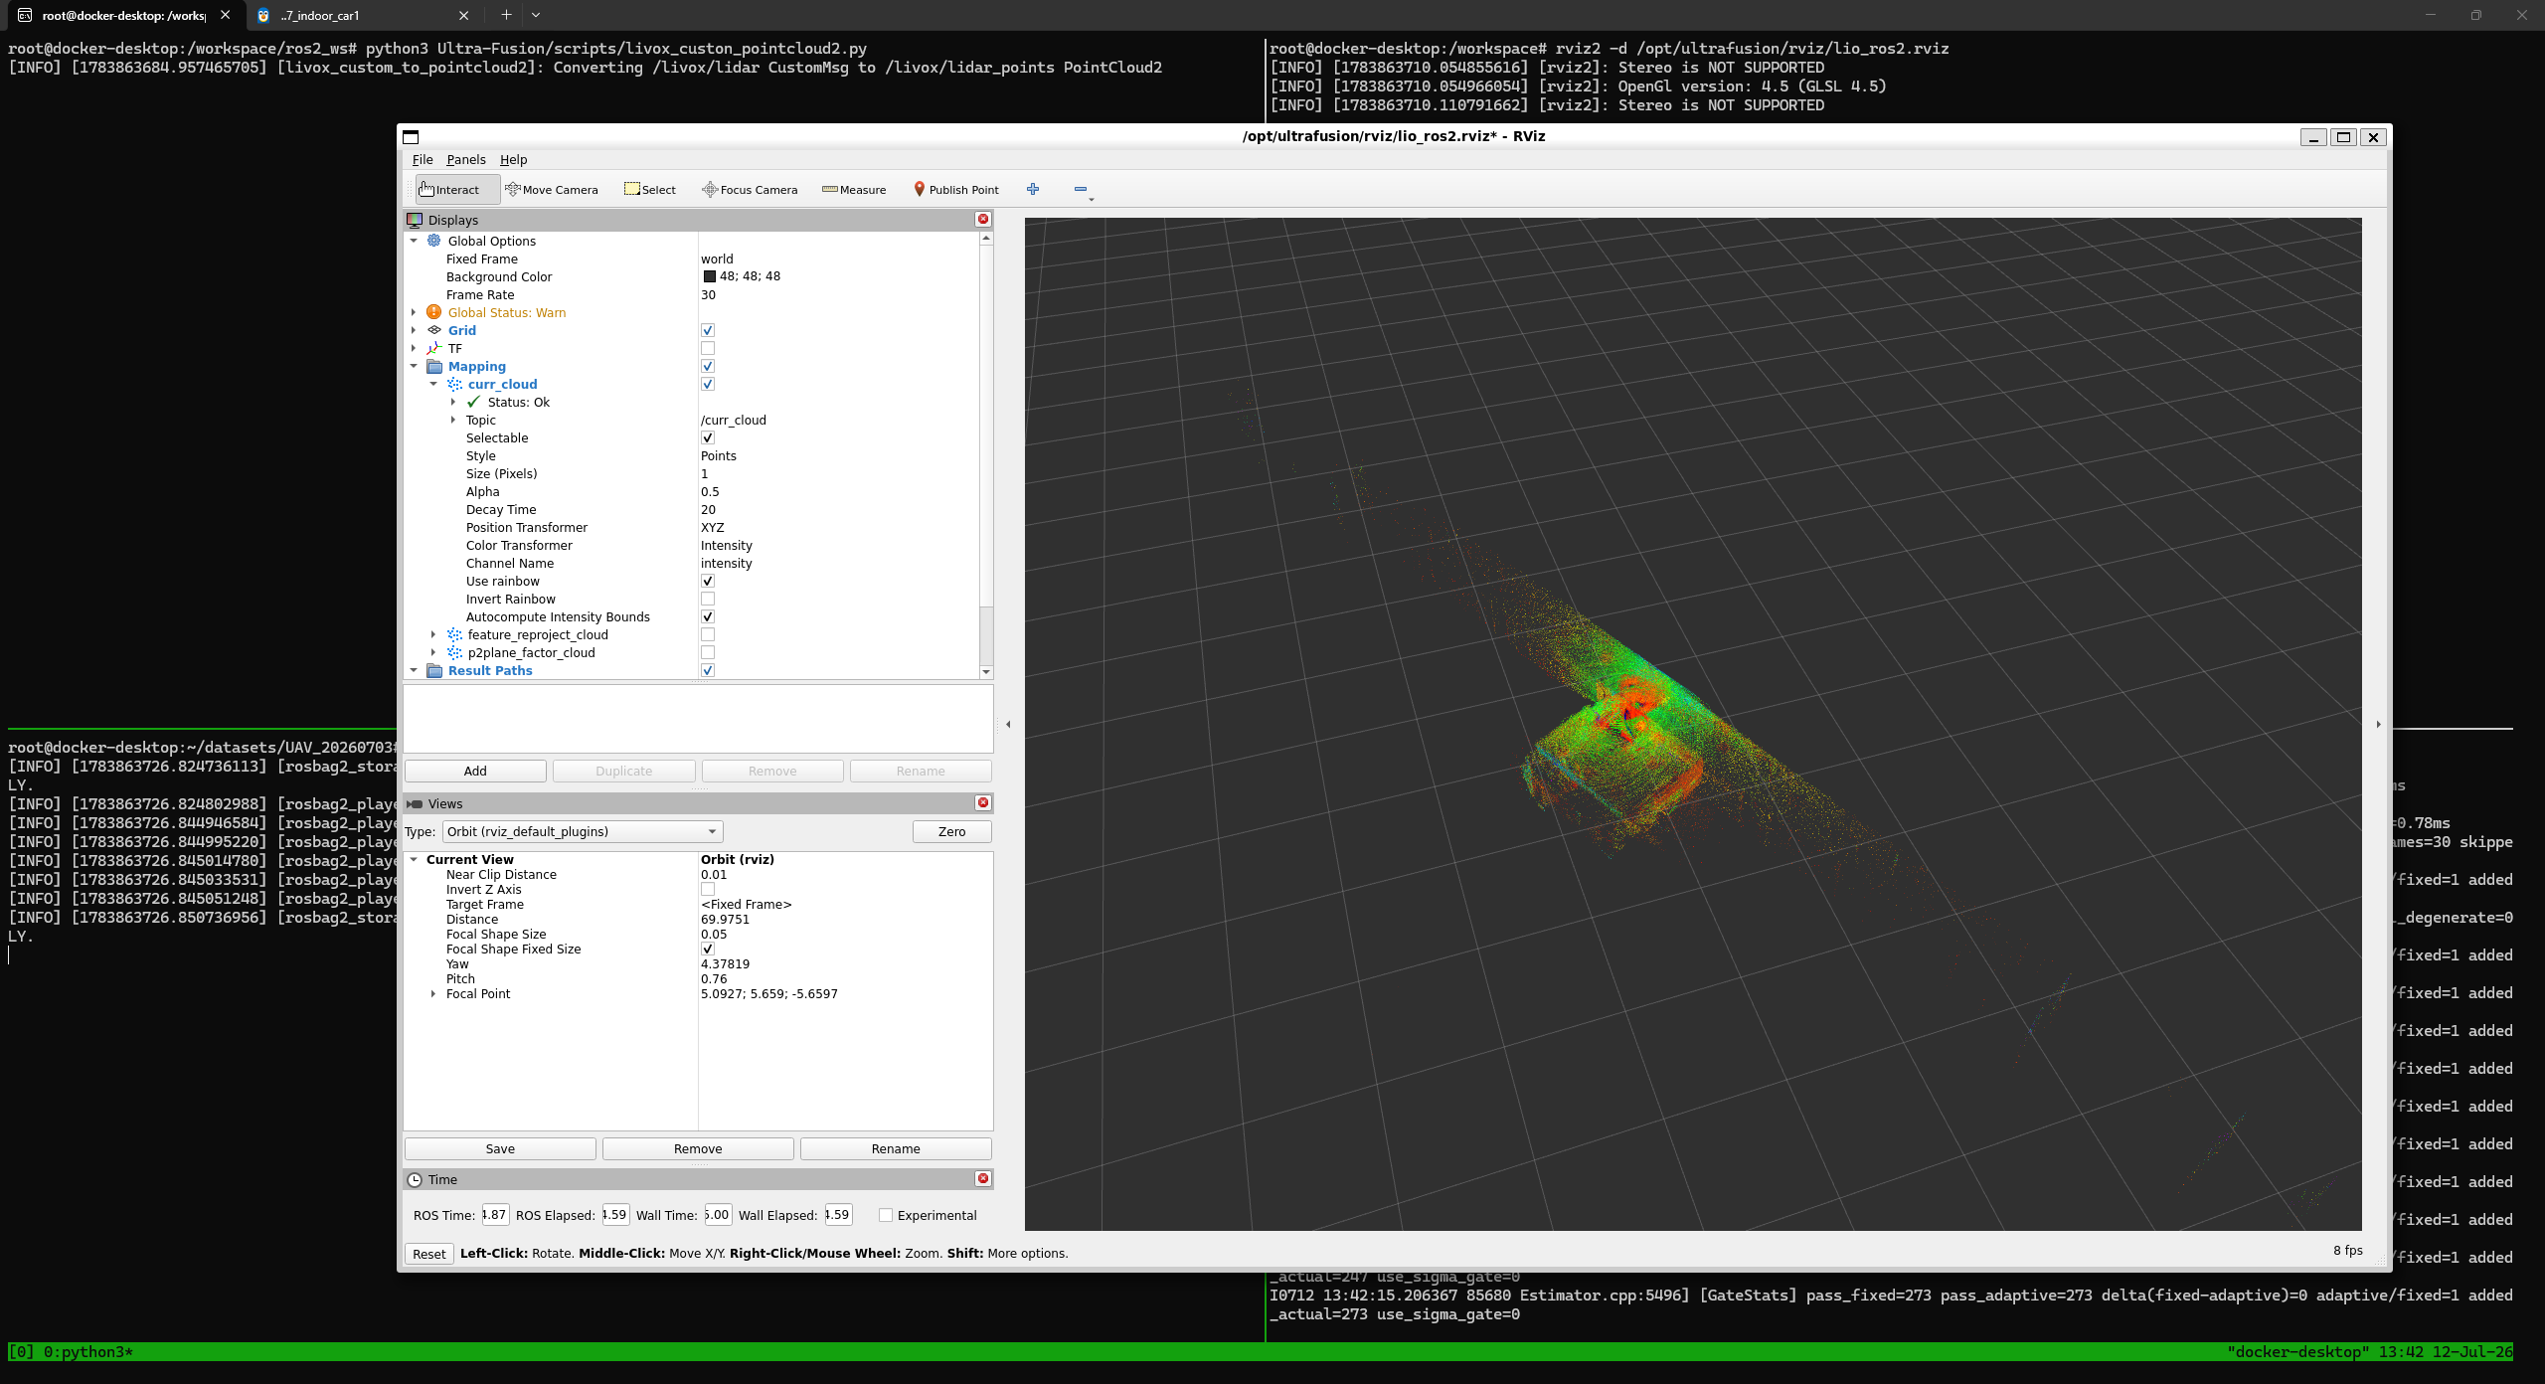Enable the feature_reproject_cloud checkbox
Viewport: 2545px width, 1384px height.
pyautogui.click(x=708, y=634)
